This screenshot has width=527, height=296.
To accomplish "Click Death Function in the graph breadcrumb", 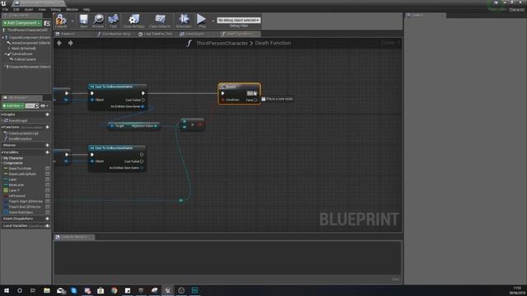I will pyautogui.click(x=273, y=43).
